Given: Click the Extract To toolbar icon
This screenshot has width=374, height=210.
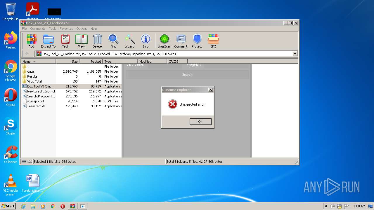Looking at the screenshot, I should click(x=48, y=41).
